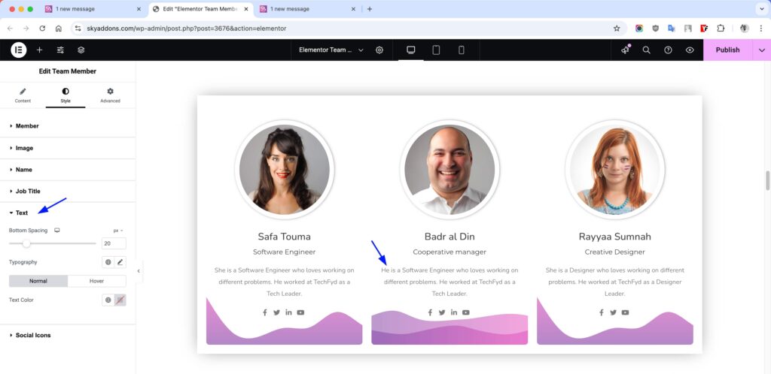Open page settings gear icon
Image resolution: width=771 pixels, height=374 pixels.
point(379,50)
